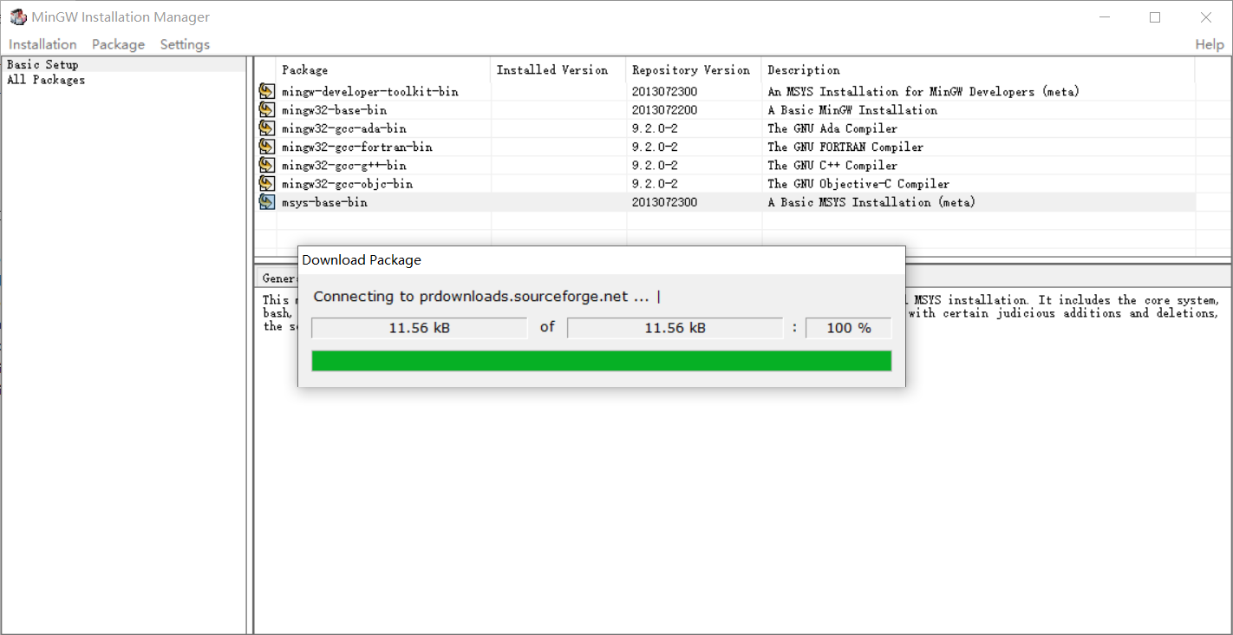Minimize the MinGW Installation Manager window
This screenshot has height=635, width=1233.
pos(1105,16)
